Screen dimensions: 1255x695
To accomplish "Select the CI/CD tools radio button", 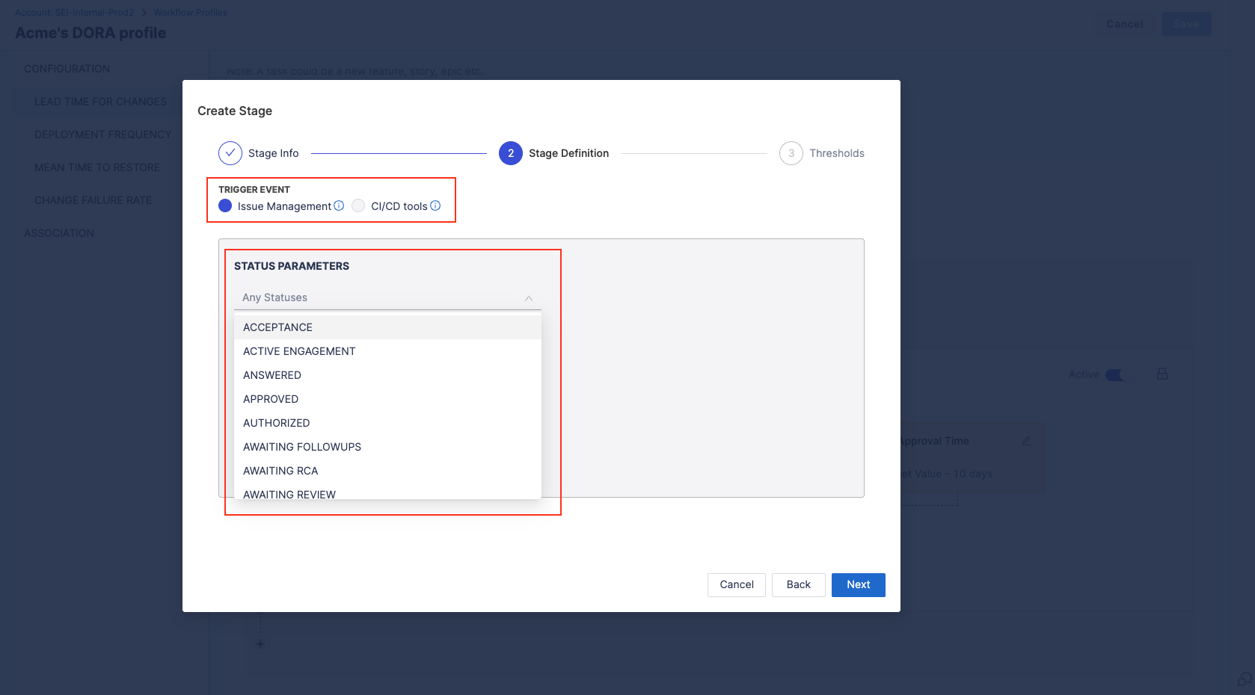I will [358, 206].
